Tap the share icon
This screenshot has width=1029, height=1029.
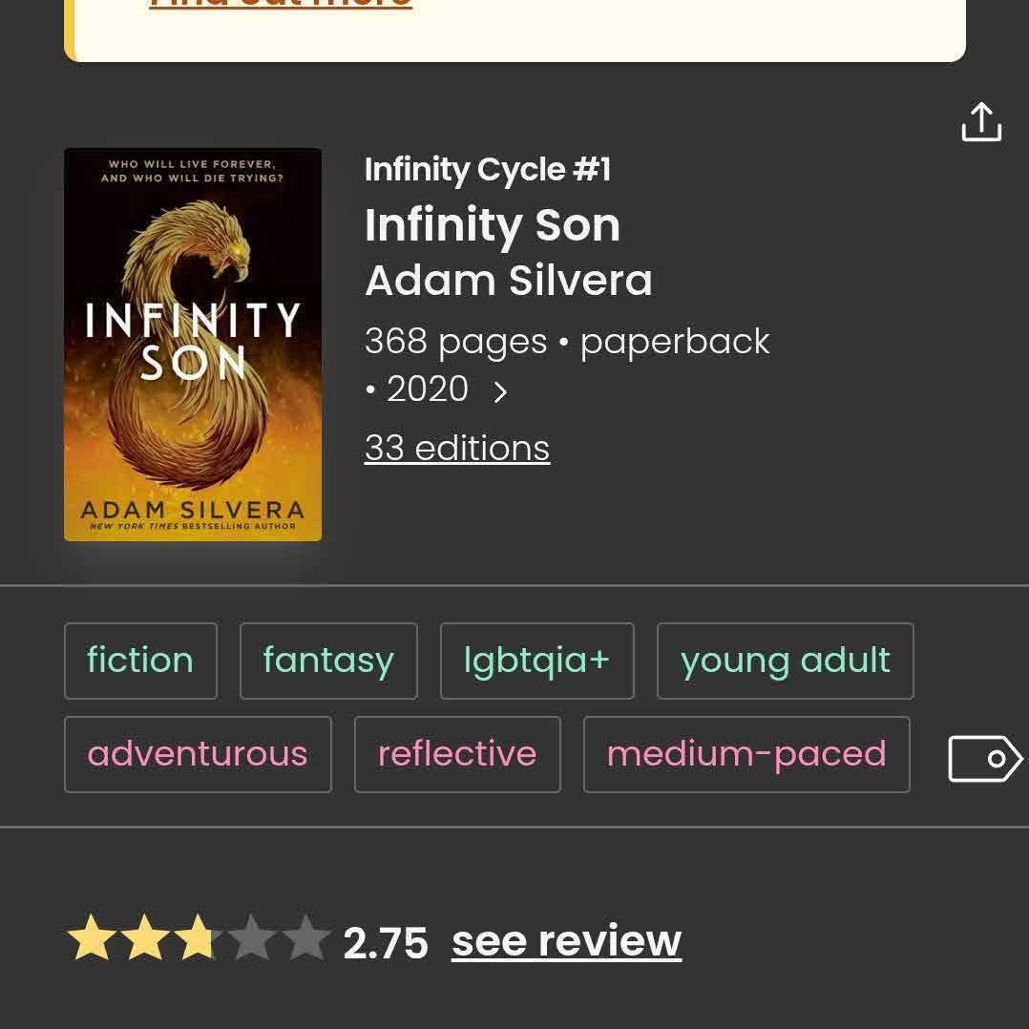pos(980,122)
